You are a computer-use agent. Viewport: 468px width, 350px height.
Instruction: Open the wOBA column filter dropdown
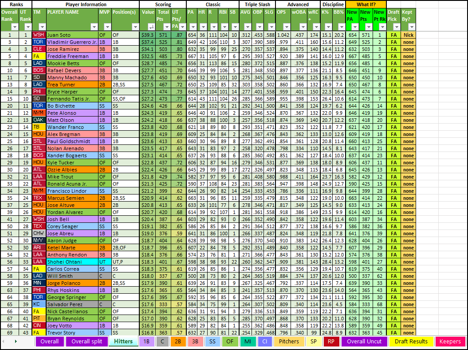coord(303,27)
